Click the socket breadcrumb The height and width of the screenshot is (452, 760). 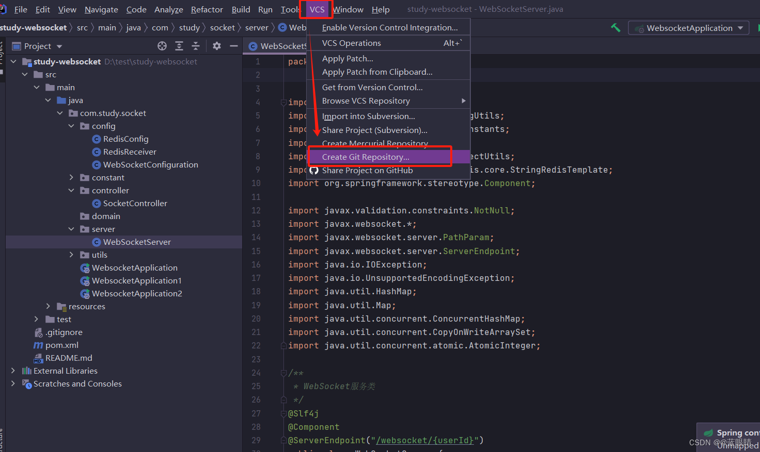(x=222, y=28)
